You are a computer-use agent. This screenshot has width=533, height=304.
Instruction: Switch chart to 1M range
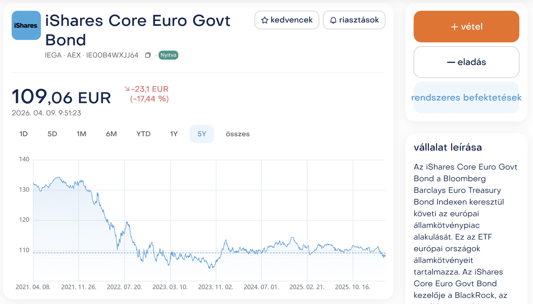[x=81, y=134]
